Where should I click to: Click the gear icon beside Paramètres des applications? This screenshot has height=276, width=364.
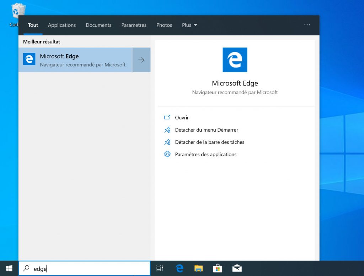coord(167,154)
